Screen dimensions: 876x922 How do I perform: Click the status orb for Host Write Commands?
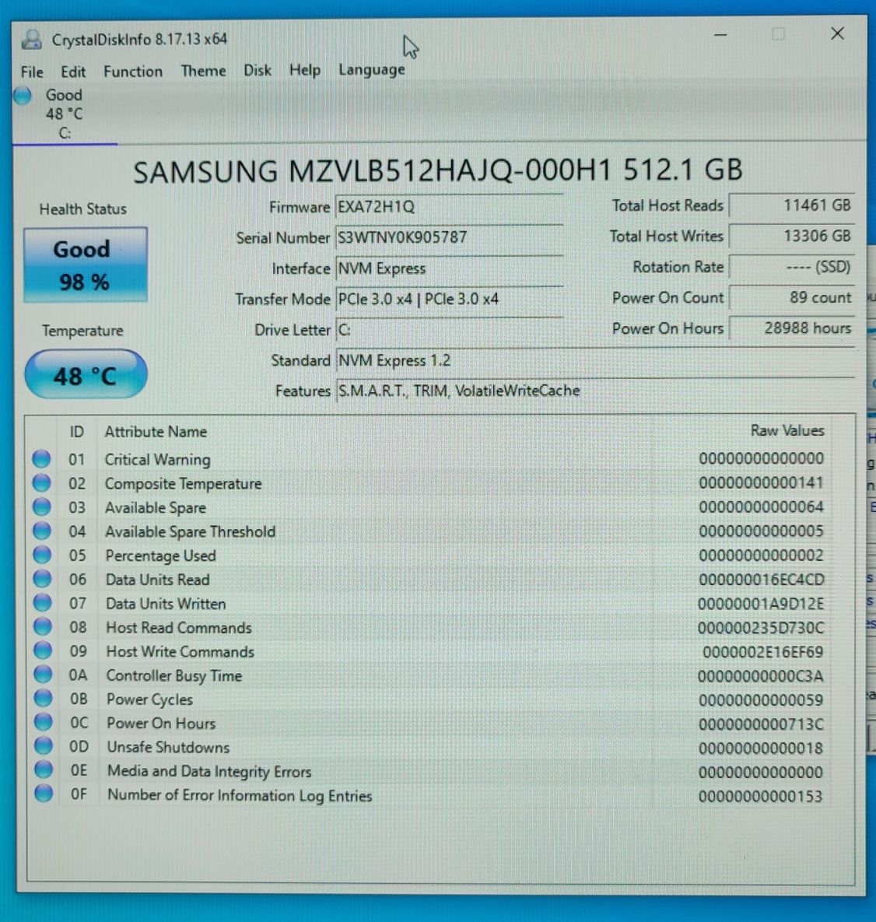[x=43, y=650]
